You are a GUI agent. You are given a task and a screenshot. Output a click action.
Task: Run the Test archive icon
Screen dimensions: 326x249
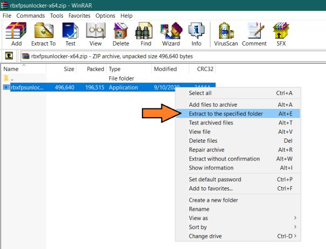(x=70, y=34)
